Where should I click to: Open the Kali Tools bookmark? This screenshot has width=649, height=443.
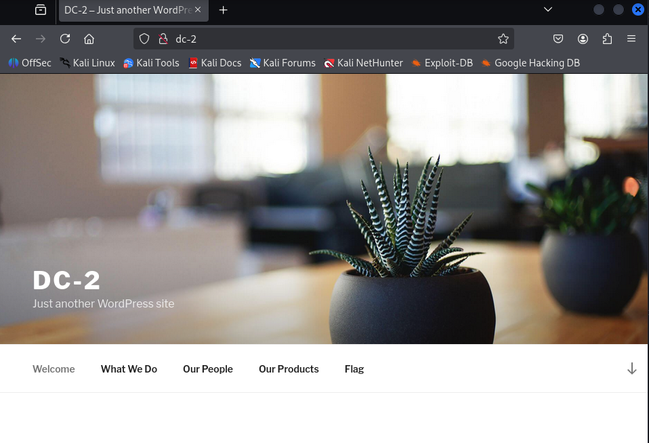pyautogui.click(x=151, y=63)
